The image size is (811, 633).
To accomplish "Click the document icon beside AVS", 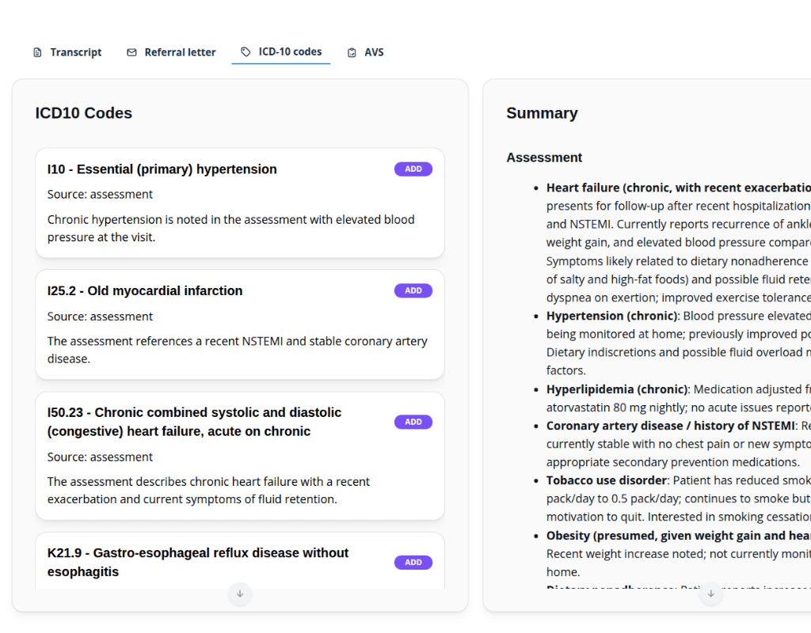I will [351, 51].
